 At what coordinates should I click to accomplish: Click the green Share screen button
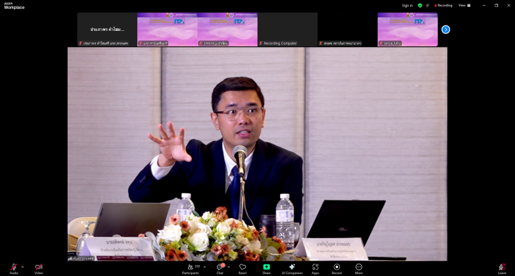tap(267, 267)
